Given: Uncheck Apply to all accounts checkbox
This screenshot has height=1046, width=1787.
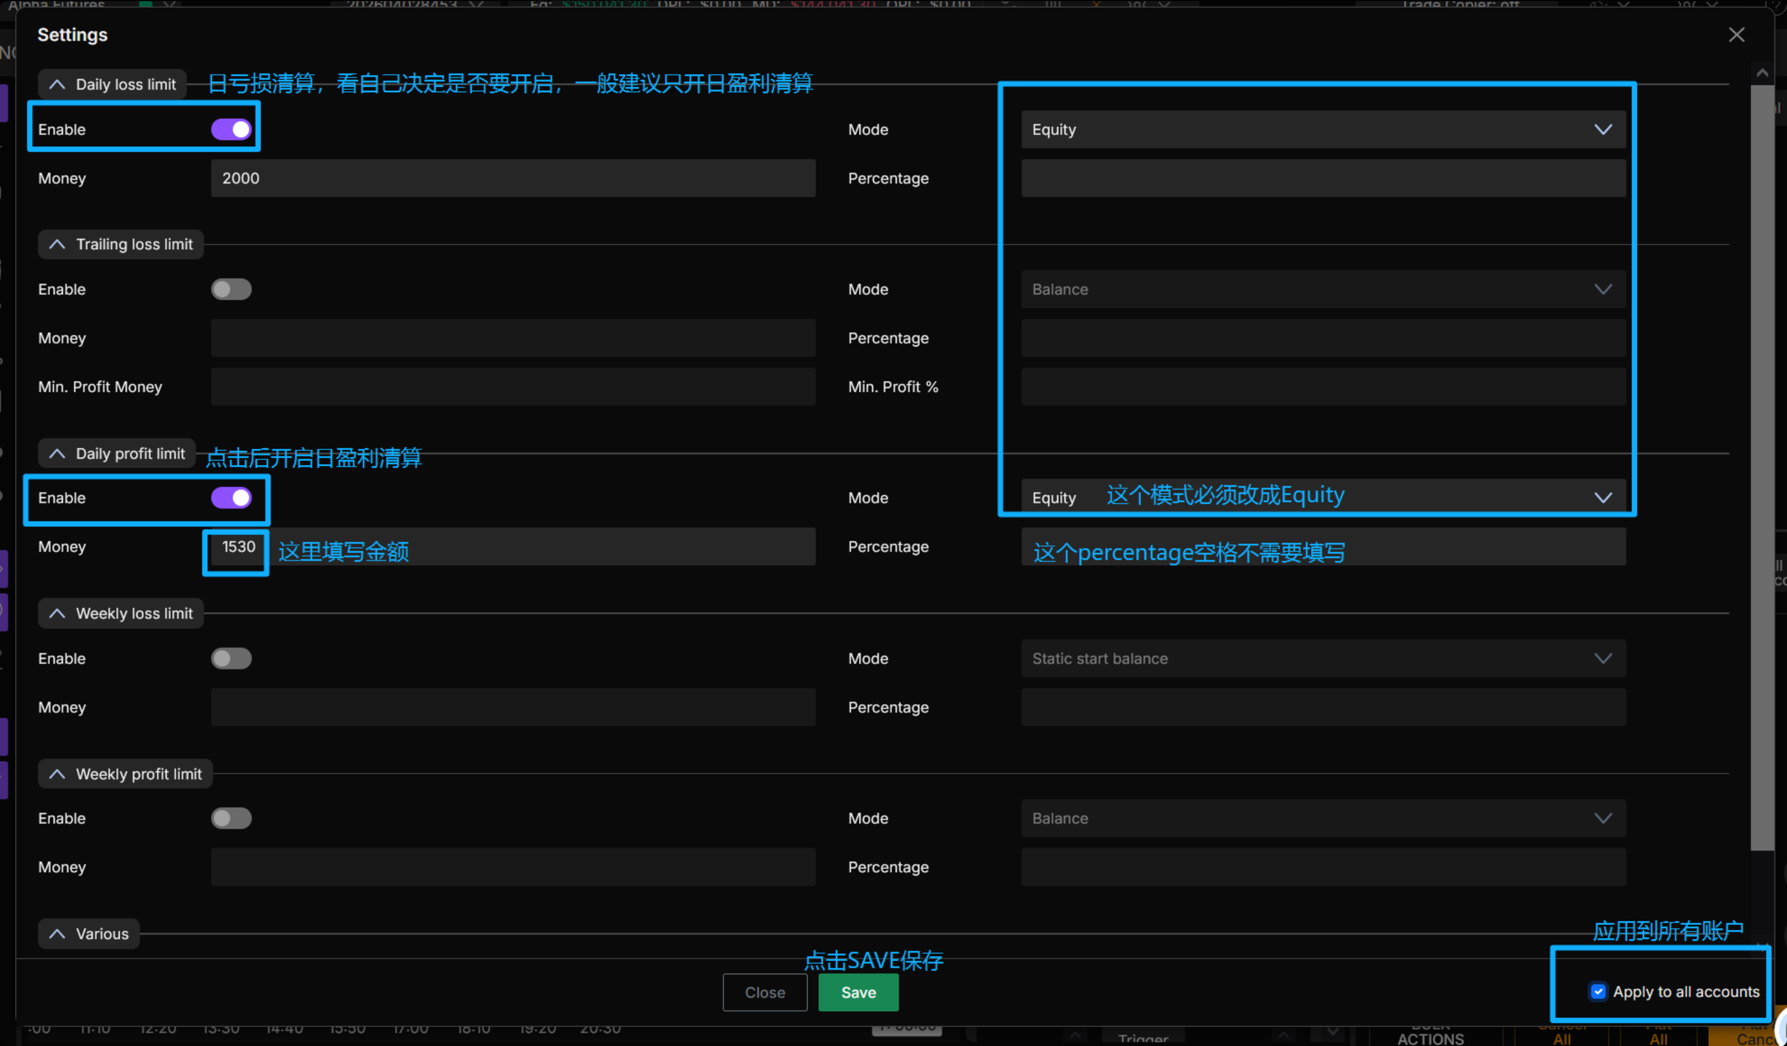Looking at the screenshot, I should point(1598,991).
